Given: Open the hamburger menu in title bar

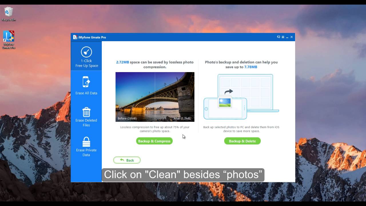Looking at the screenshot, I should [x=283, y=37].
